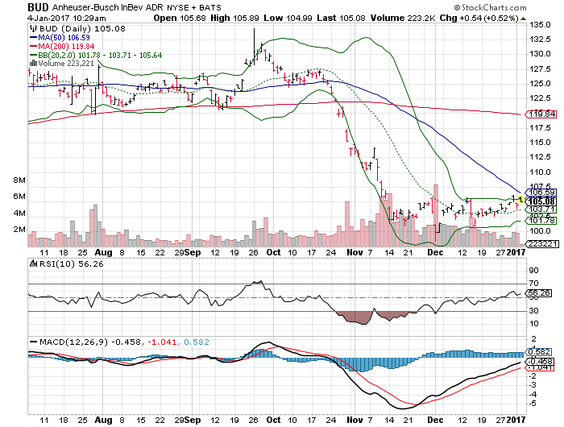Click the green up-triangle beside Chg
This screenshot has width=564, height=427.
pyautogui.click(x=523, y=19)
